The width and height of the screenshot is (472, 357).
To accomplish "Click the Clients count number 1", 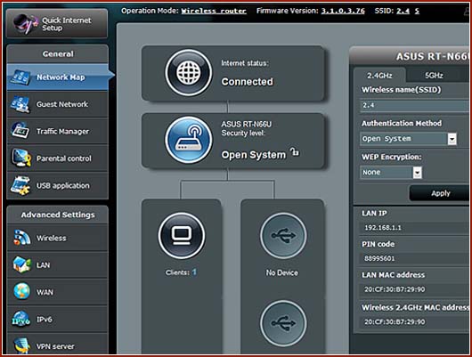I will point(194,272).
